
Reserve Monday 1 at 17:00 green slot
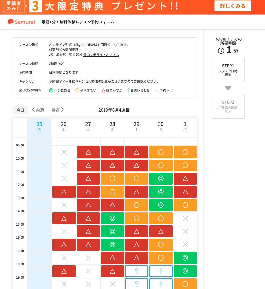click(x=185, y=258)
